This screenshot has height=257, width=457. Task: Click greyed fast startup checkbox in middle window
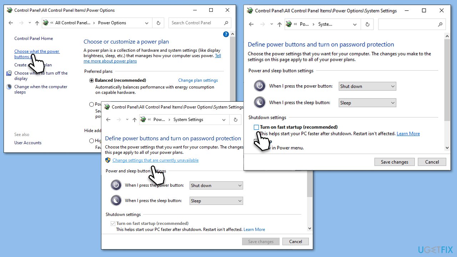click(113, 223)
